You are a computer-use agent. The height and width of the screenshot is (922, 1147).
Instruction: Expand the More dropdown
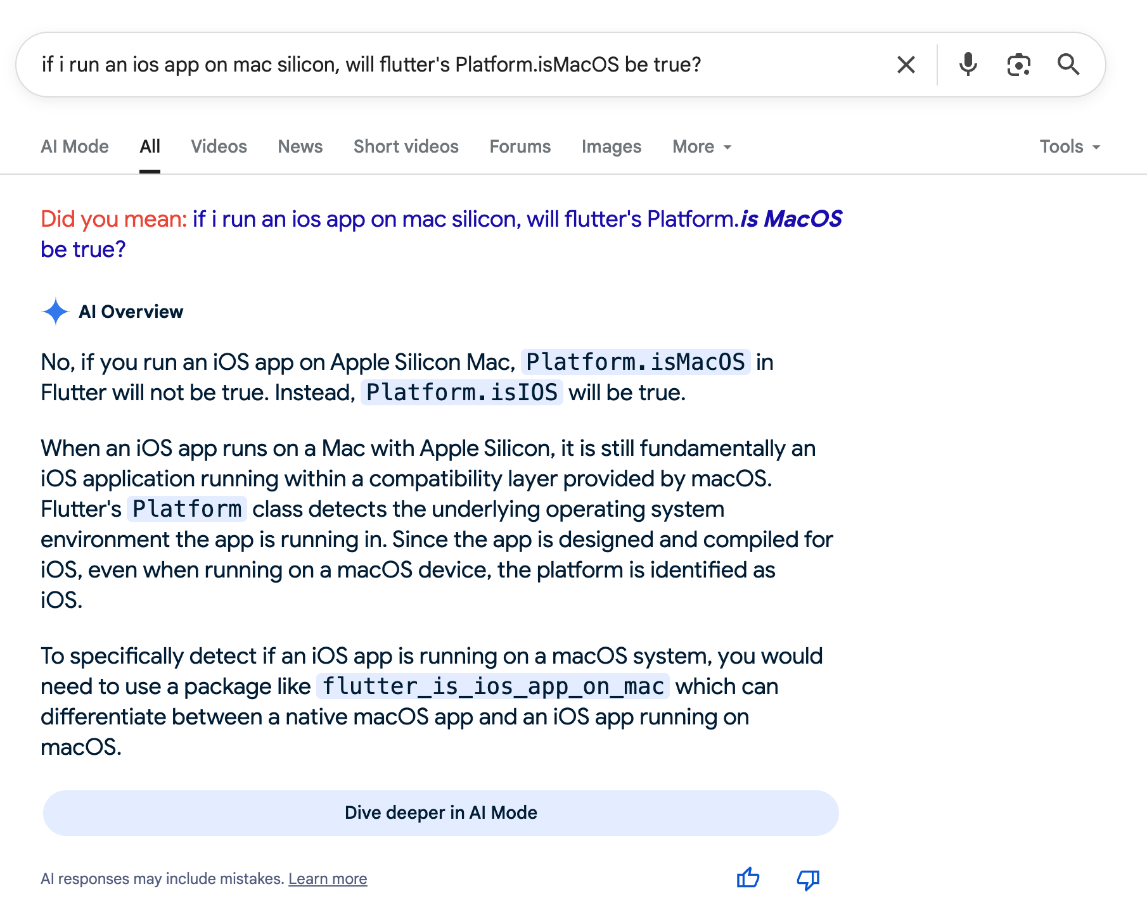(702, 147)
